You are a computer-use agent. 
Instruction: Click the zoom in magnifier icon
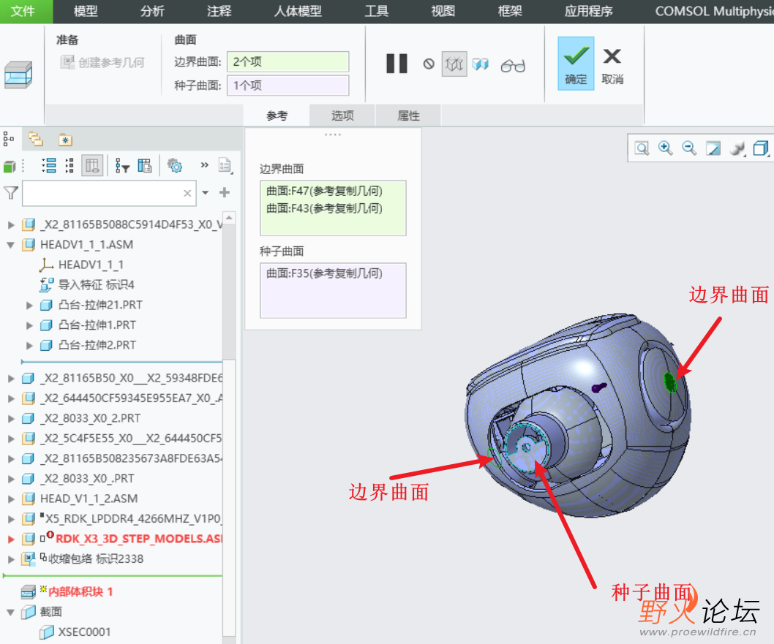(x=666, y=148)
